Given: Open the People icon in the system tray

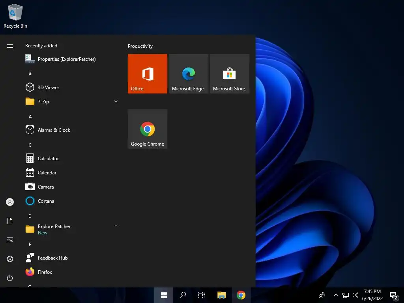Looking at the screenshot, I should 322,295.
